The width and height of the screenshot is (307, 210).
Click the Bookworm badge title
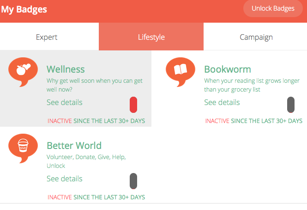click(x=228, y=69)
